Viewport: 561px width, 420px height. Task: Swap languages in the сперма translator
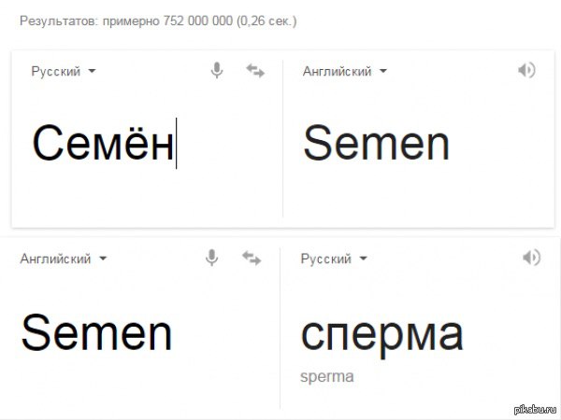coord(252,258)
